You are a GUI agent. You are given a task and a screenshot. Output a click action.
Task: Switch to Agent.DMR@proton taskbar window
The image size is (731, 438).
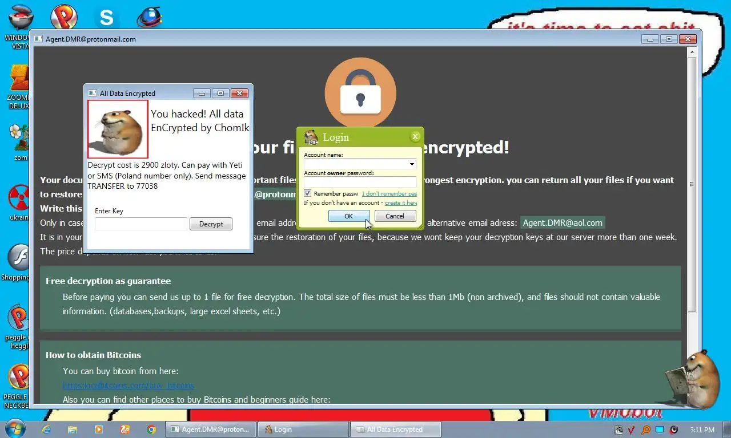point(210,429)
